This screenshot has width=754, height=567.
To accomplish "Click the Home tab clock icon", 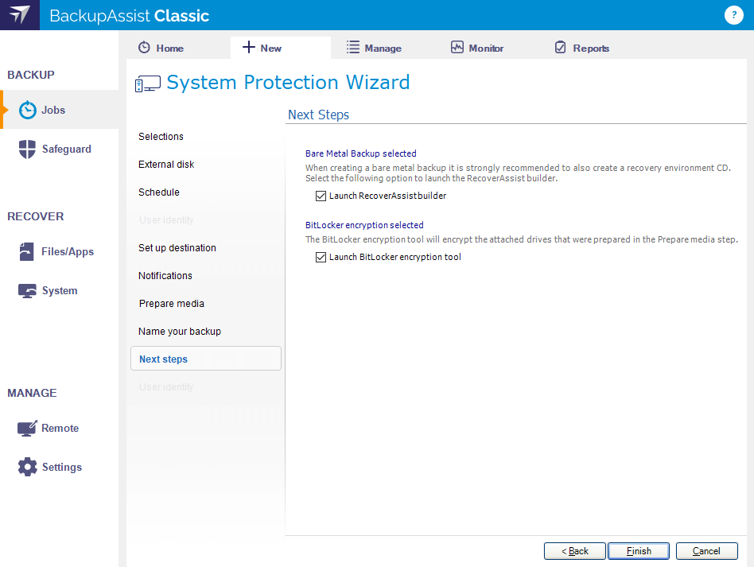I will (144, 48).
